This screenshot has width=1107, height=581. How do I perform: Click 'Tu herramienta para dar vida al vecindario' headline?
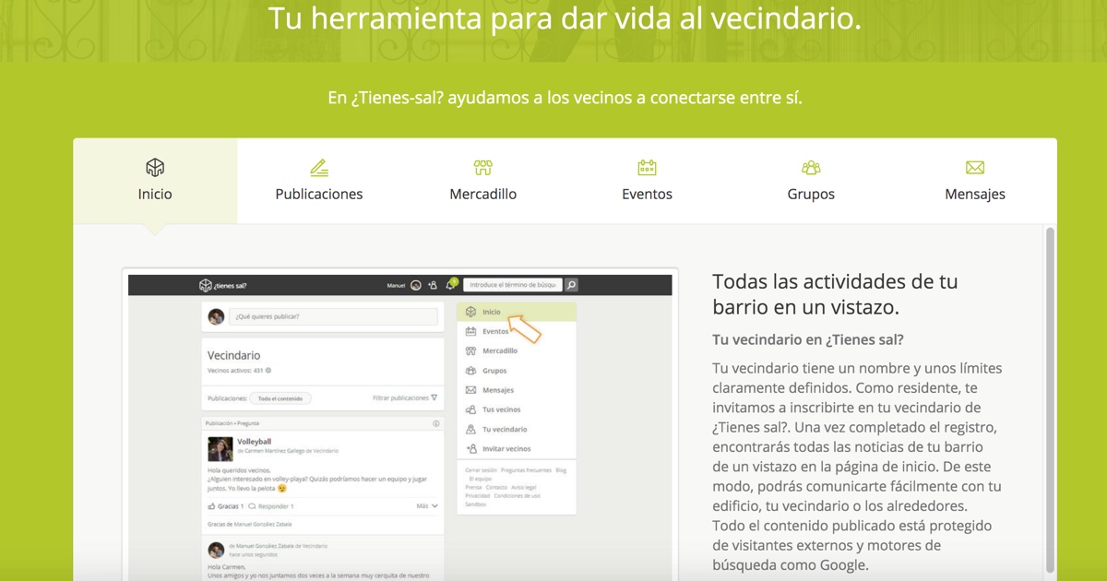pos(565,18)
